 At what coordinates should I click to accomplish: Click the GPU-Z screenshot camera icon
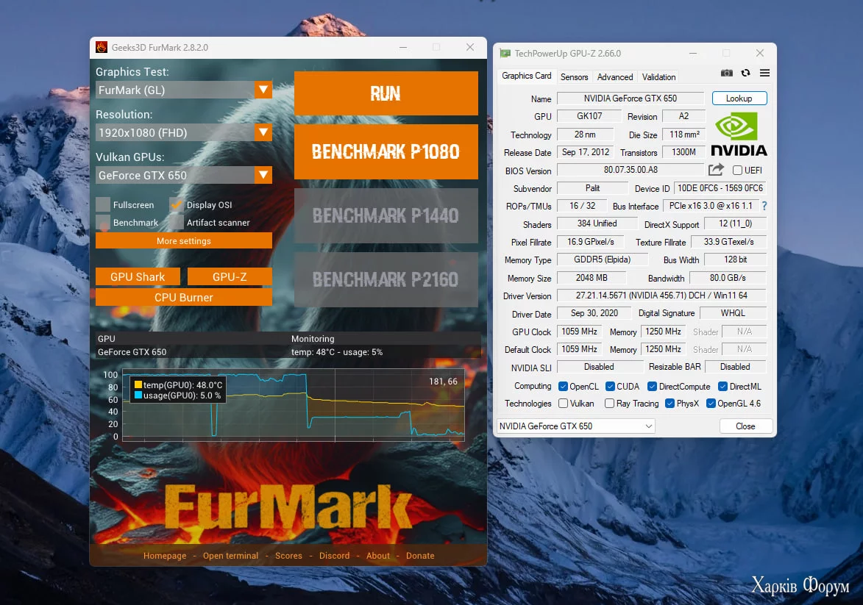[x=726, y=74]
